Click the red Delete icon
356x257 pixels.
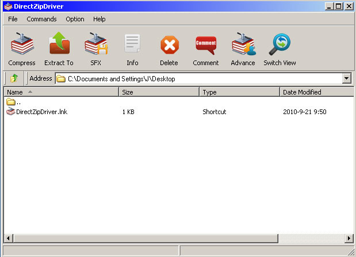[x=169, y=44]
